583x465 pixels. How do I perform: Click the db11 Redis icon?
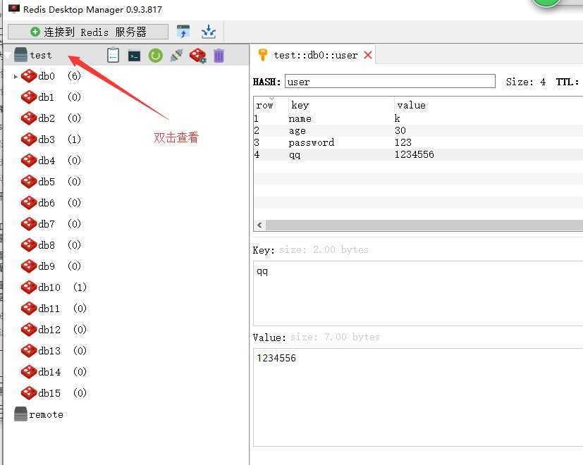[x=29, y=309]
